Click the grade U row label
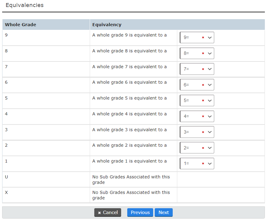The height and width of the screenshot is (221, 267). pyautogui.click(x=6, y=177)
